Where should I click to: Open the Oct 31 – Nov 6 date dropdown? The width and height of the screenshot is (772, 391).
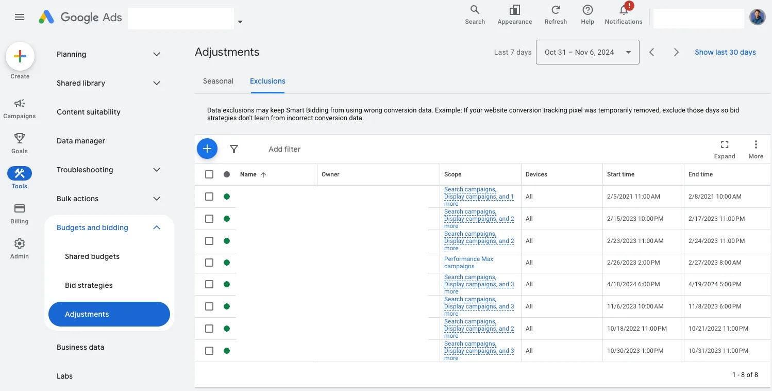pyautogui.click(x=588, y=52)
